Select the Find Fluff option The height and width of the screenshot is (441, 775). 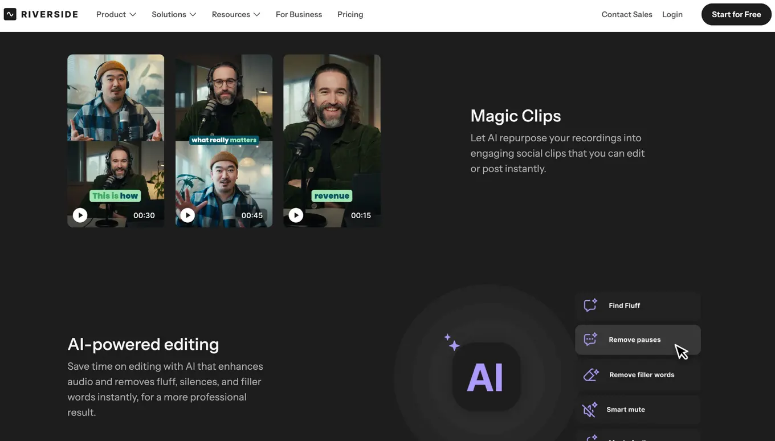638,305
